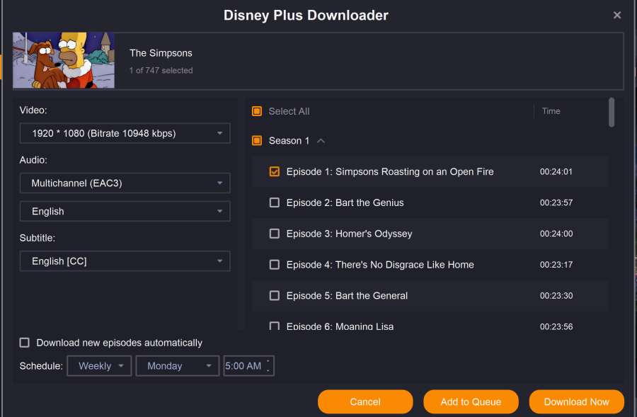Collapse Season 1 with the chevron

pyautogui.click(x=321, y=141)
